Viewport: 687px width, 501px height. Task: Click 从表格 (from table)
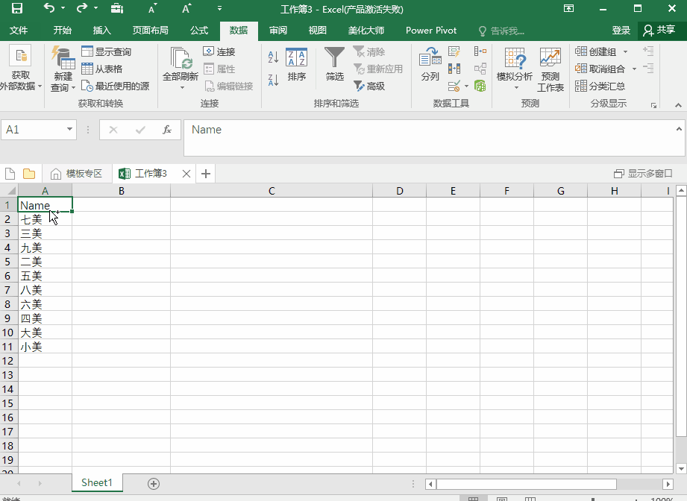click(102, 69)
